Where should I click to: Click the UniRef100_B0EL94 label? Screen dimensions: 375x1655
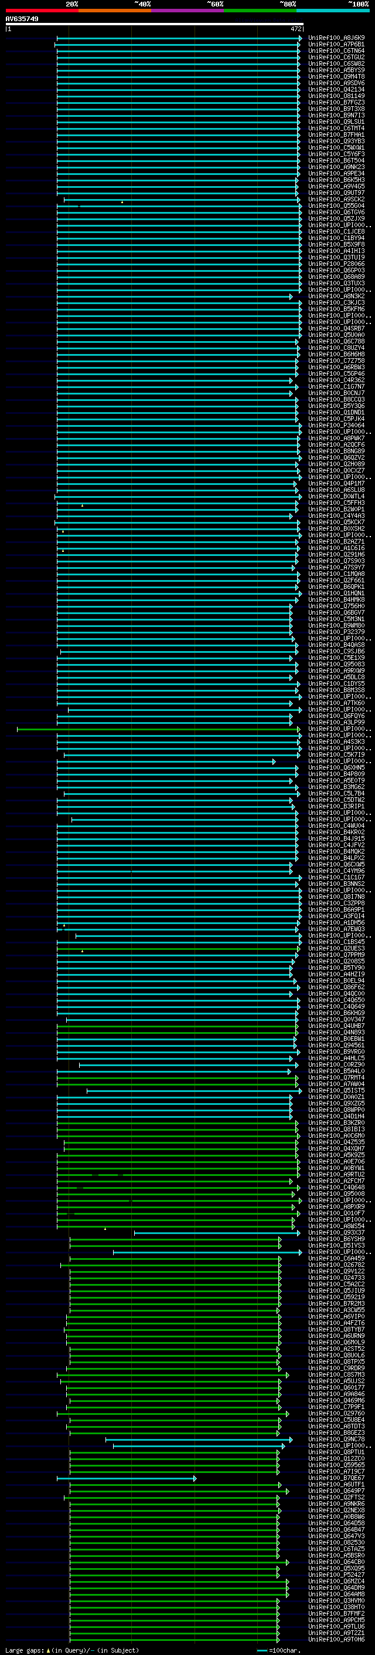point(336,981)
